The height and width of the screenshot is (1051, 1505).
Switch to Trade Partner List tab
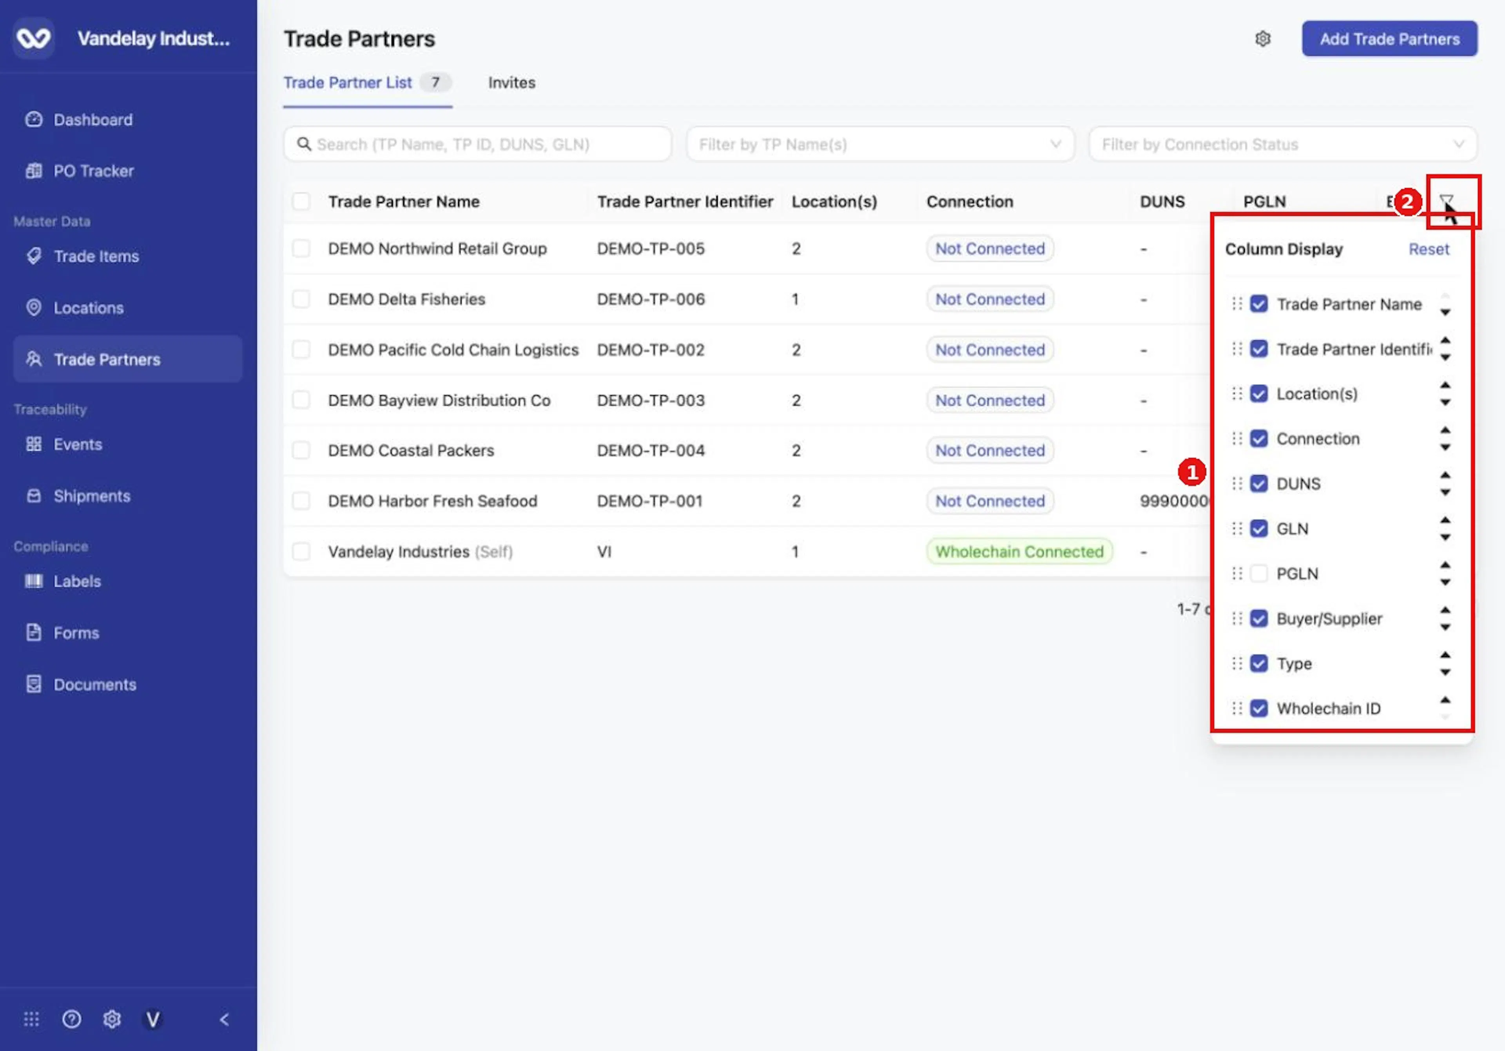coord(367,83)
